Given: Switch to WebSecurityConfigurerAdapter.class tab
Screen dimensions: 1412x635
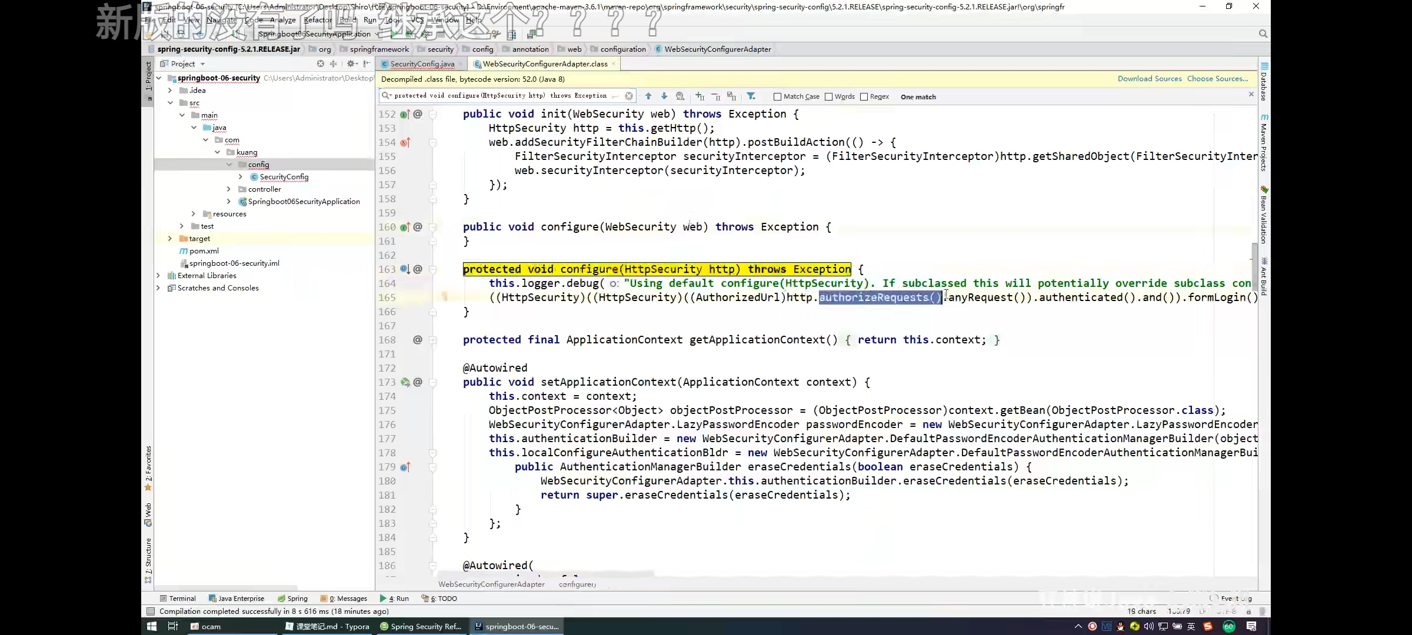Looking at the screenshot, I should coord(545,63).
